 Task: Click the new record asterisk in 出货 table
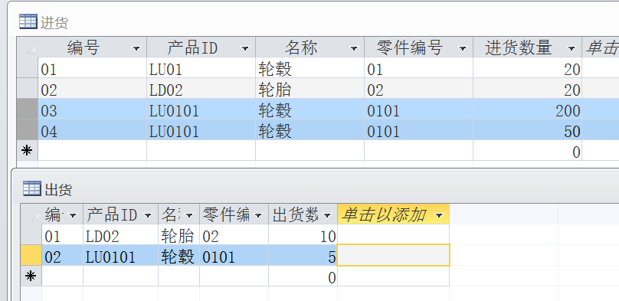[x=31, y=276]
